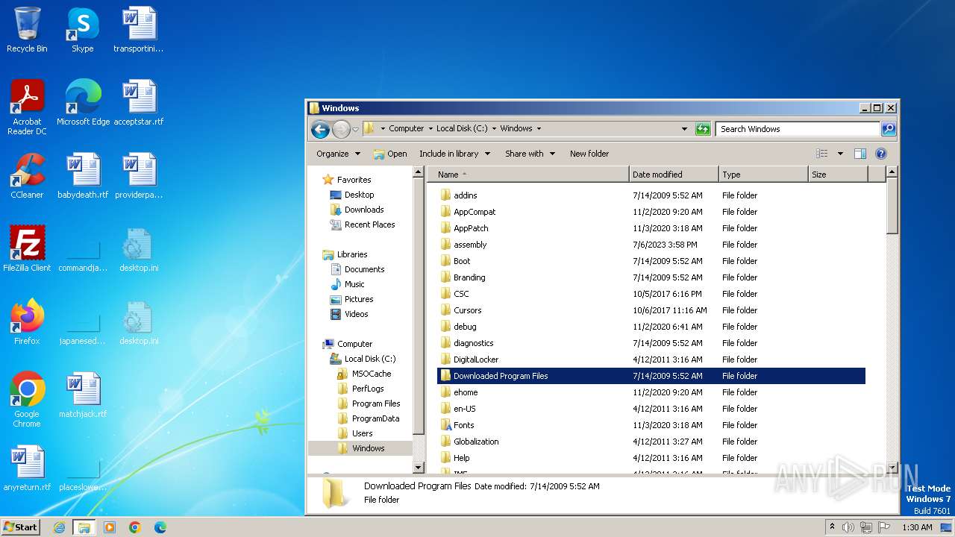Refresh the Windows folder view
This screenshot has width=955, height=537.
(702, 129)
